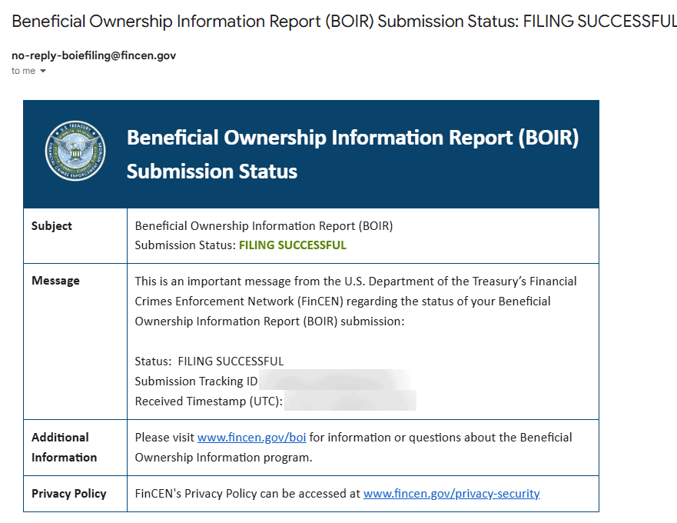The height and width of the screenshot is (523, 677).
Task: Click the redacted Received Timestamp value
Action: click(350, 401)
